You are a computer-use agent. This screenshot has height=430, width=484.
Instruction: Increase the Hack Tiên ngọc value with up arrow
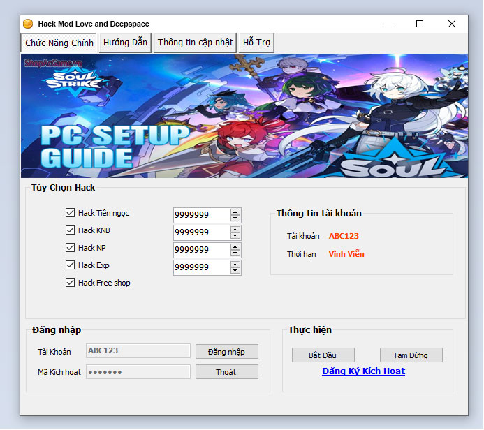(x=235, y=212)
